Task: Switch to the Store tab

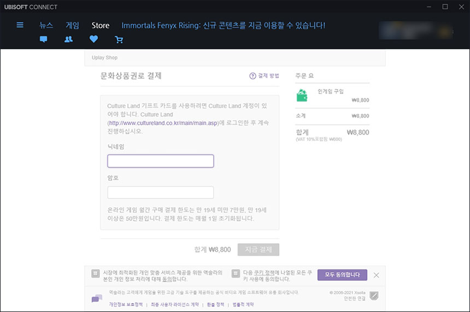Action: (101, 26)
